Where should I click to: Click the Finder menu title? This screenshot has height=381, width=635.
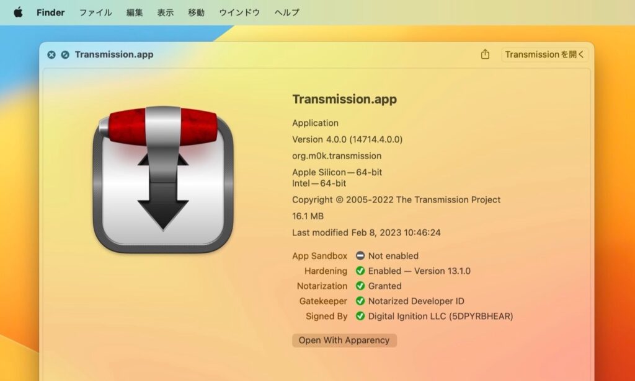[x=50, y=12]
